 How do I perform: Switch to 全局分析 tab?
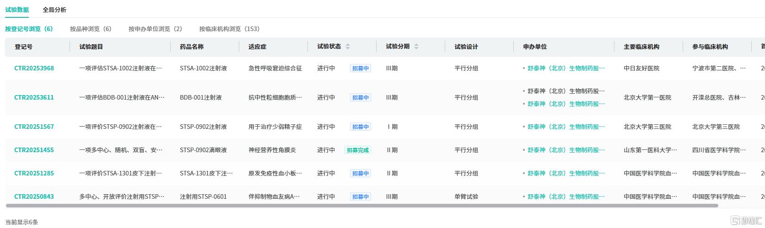(54, 10)
